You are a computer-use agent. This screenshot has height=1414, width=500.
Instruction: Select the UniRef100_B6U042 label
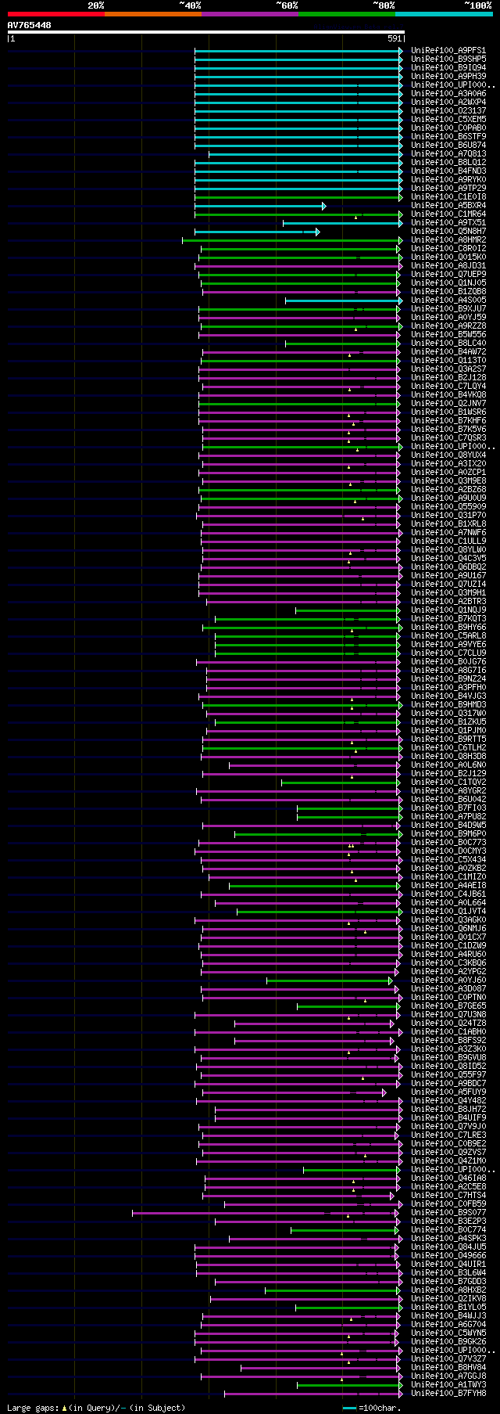coord(448,799)
